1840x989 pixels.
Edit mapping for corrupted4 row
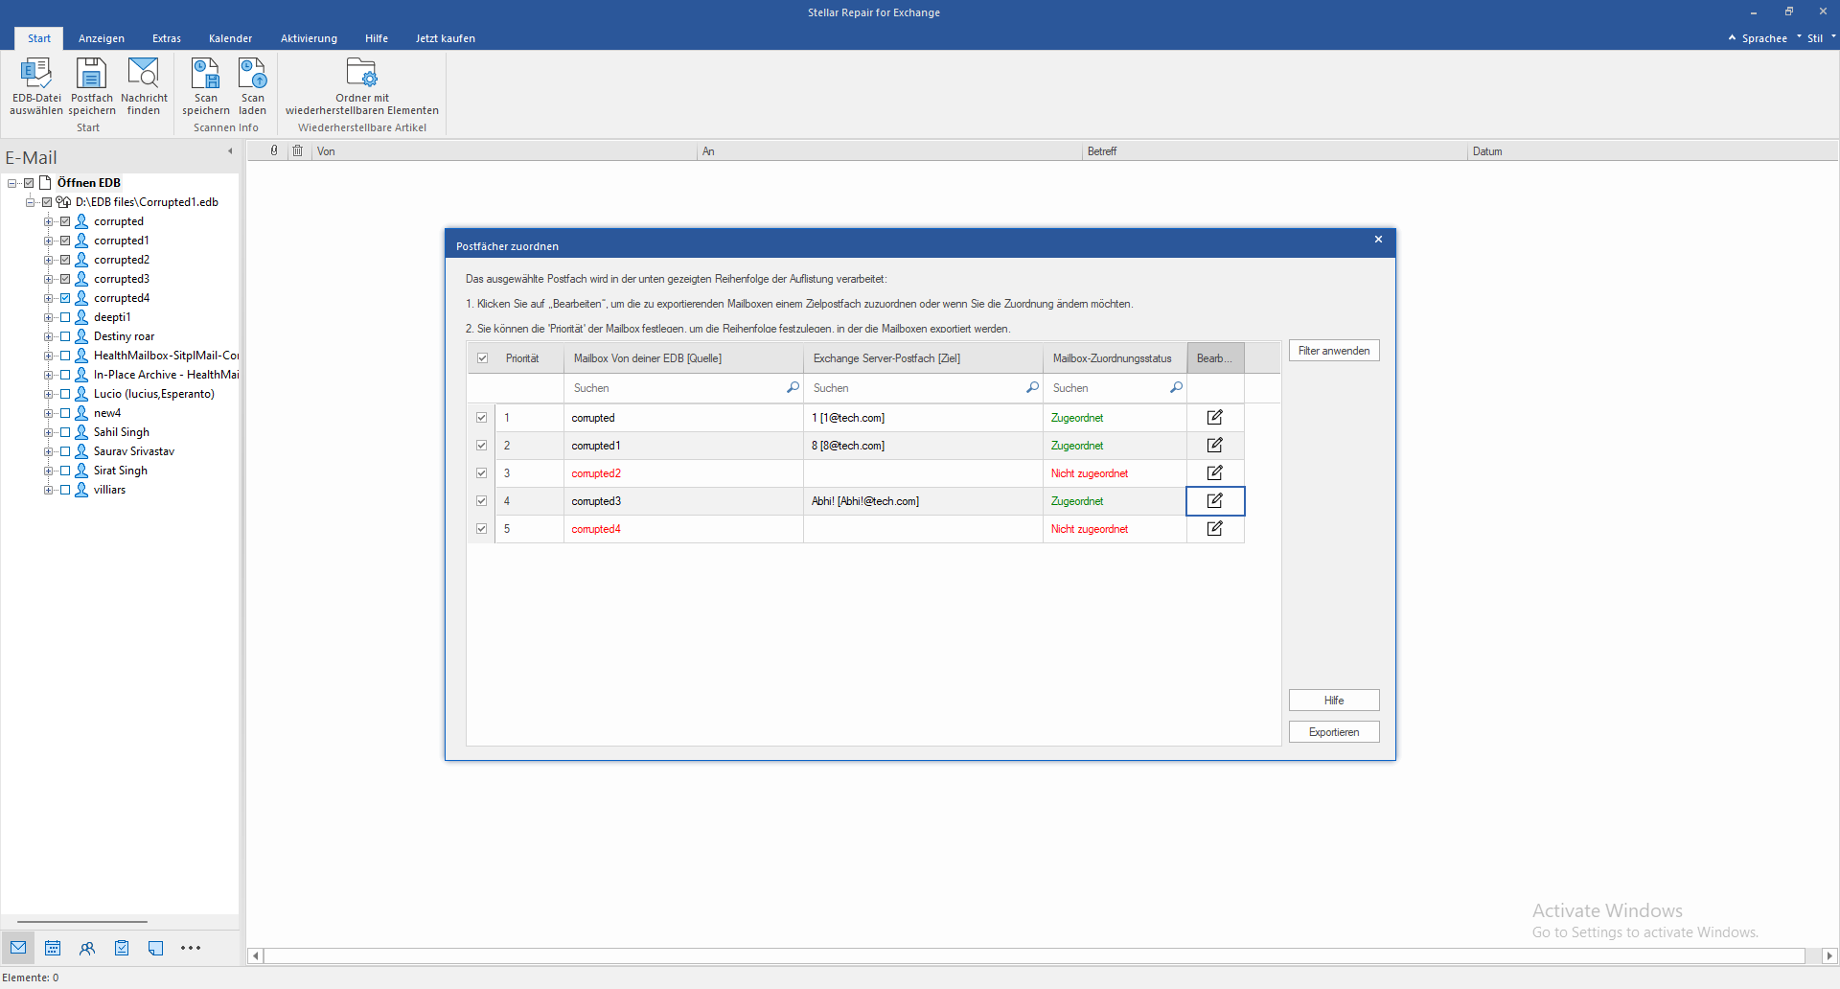pyautogui.click(x=1215, y=528)
